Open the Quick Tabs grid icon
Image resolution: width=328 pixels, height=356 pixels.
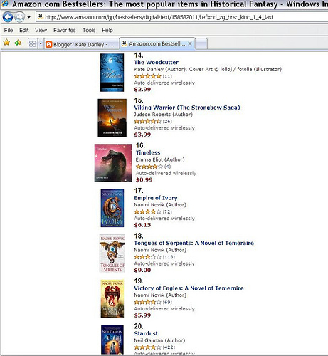(33, 44)
